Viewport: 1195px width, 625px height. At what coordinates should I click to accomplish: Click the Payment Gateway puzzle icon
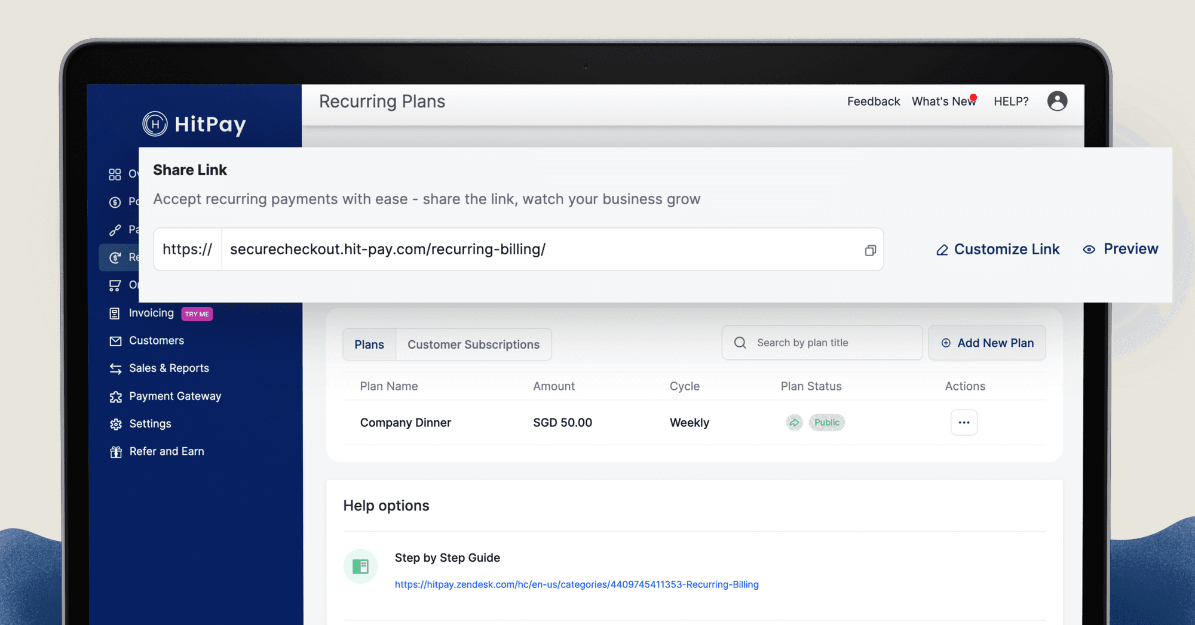(115, 396)
